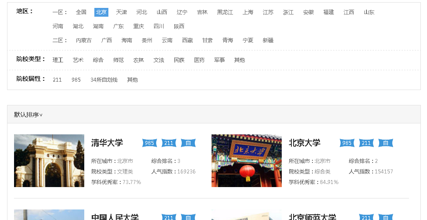This screenshot has width=427, height=220.
Task: Choose 江苏 in region filters
Action: (x=268, y=12)
